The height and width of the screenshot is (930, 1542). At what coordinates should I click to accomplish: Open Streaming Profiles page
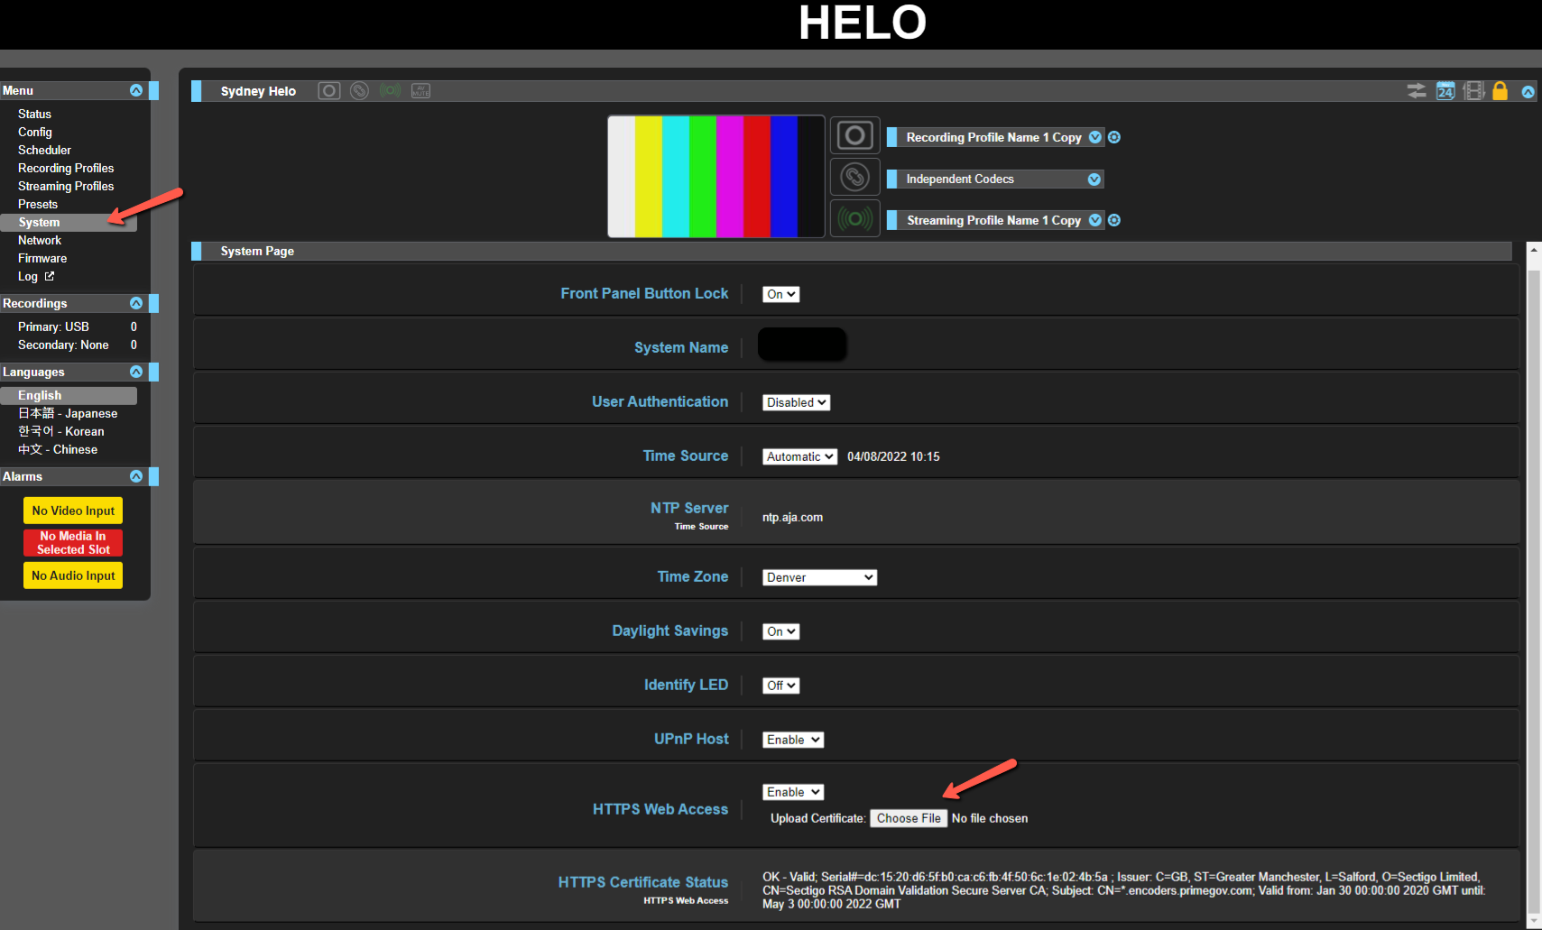coord(66,186)
